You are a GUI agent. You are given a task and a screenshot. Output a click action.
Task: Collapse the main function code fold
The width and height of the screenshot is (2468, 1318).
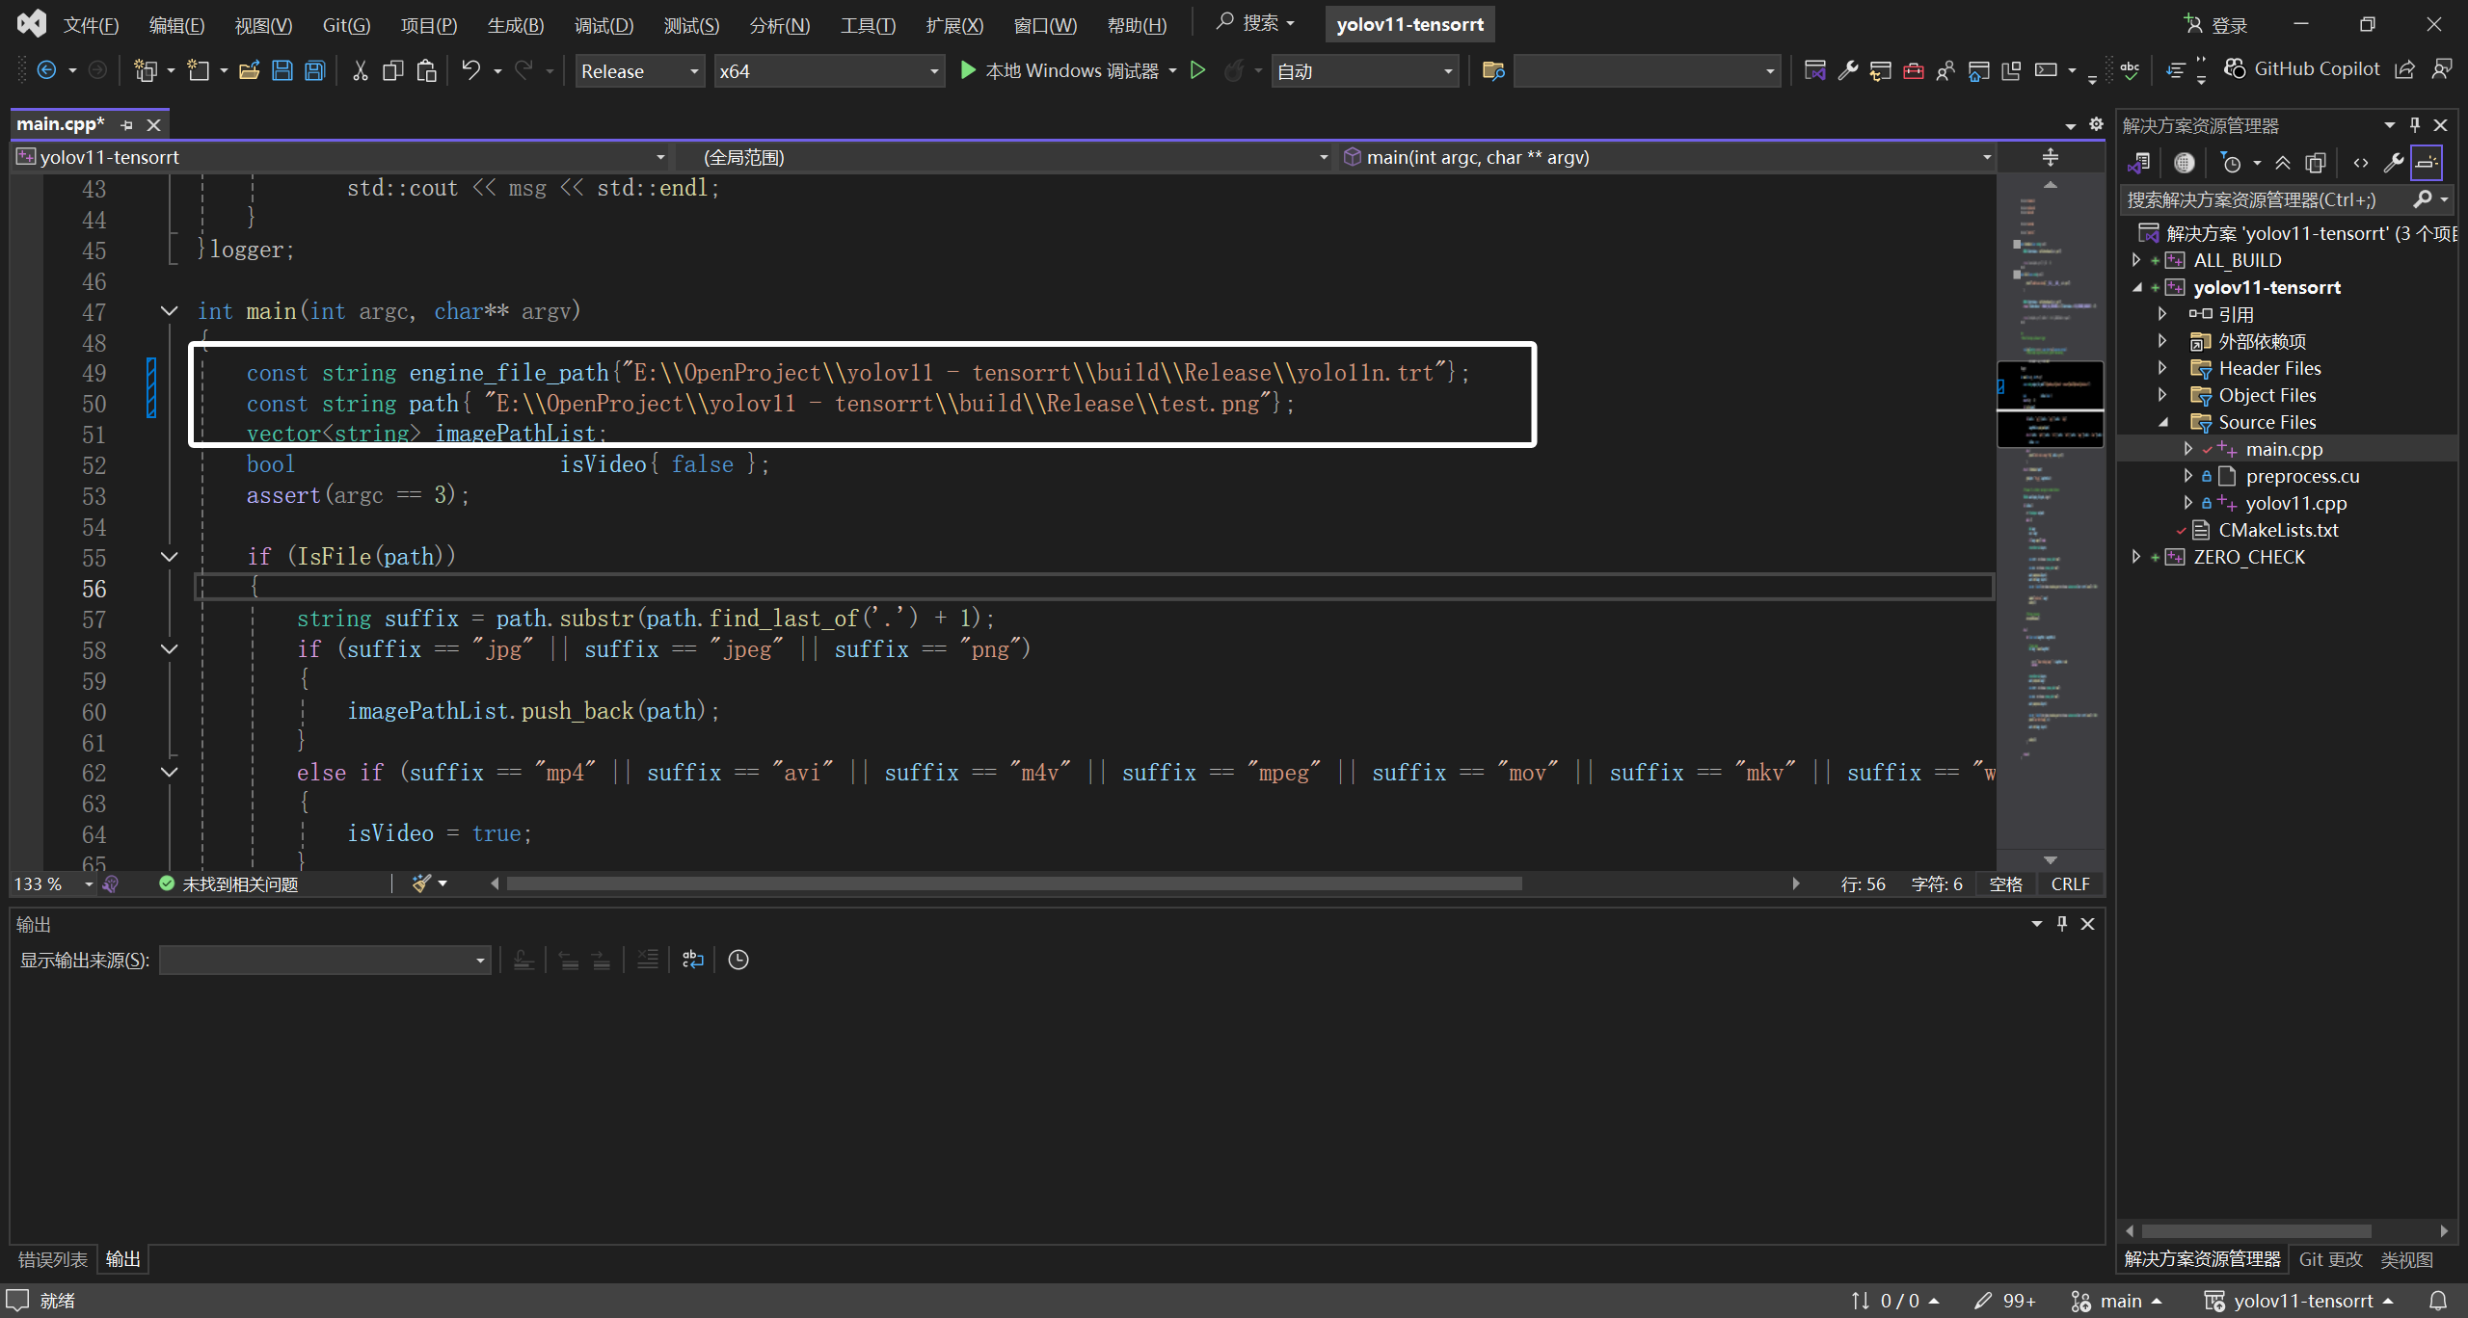pyautogui.click(x=170, y=311)
